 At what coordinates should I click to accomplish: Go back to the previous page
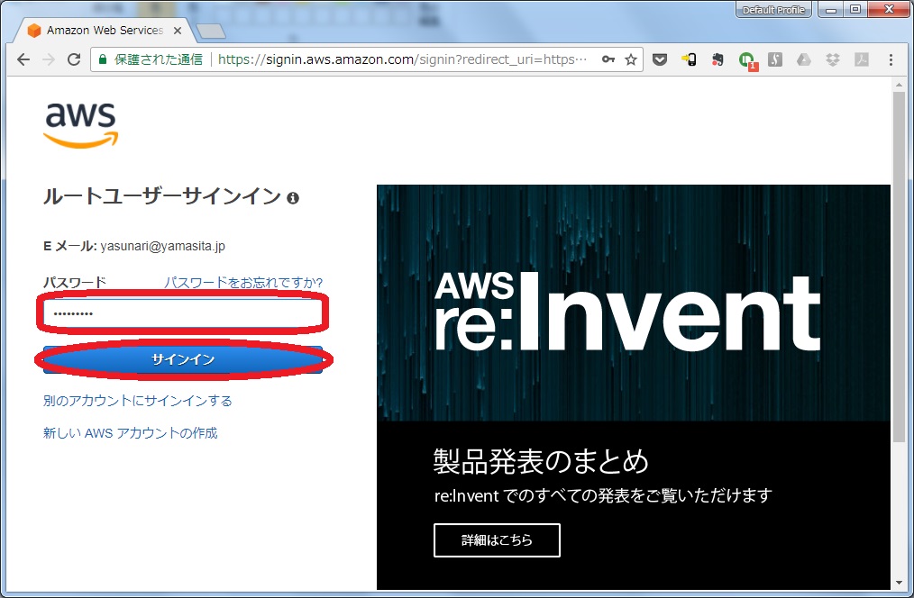(x=23, y=59)
